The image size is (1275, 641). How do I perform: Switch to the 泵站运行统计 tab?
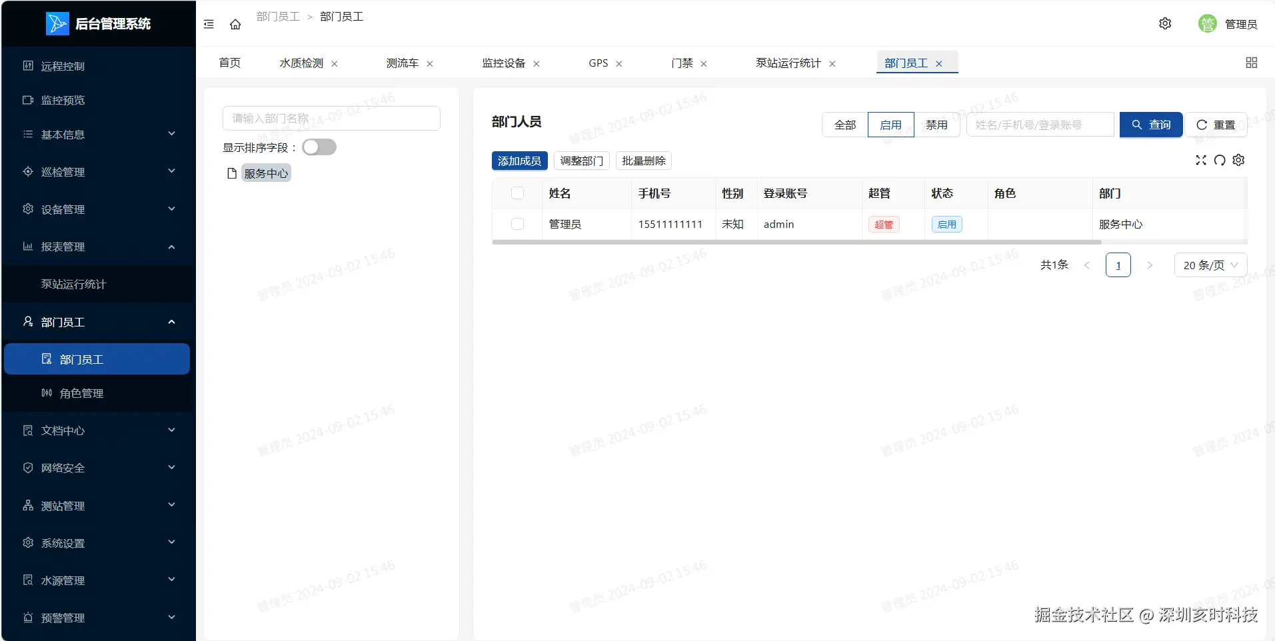coord(788,63)
